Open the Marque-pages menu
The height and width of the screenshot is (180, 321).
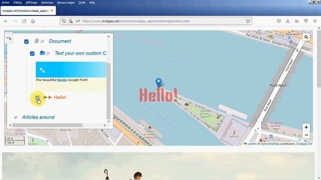66,2
